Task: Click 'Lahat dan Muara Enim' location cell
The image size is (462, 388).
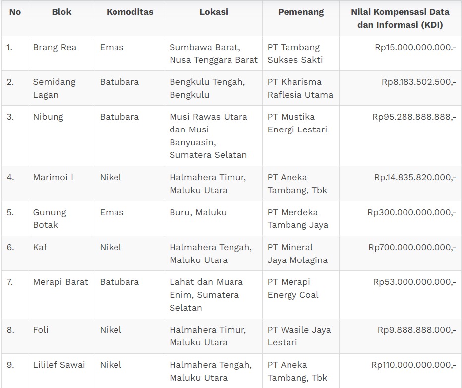Action: click(206, 294)
